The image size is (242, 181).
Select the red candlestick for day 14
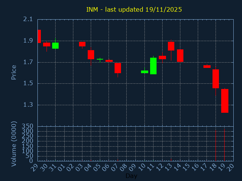[180, 55]
